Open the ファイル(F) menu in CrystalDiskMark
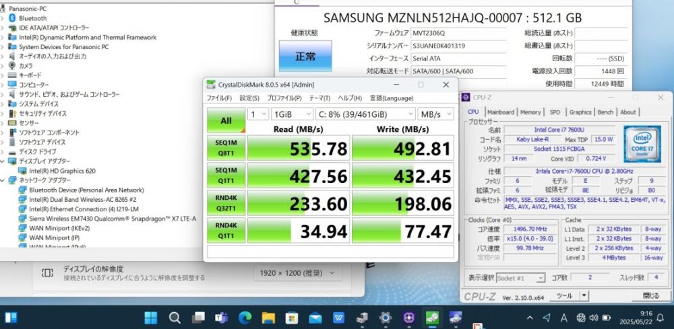This screenshot has height=329, width=674. click(x=219, y=98)
